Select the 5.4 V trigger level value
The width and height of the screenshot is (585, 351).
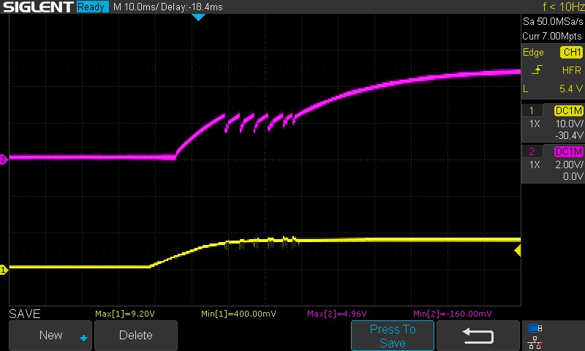click(x=571, y=88)
